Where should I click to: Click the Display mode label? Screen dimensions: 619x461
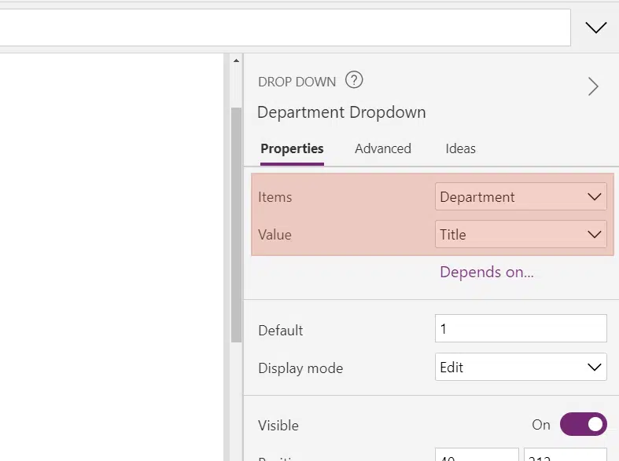pos(300,368)
